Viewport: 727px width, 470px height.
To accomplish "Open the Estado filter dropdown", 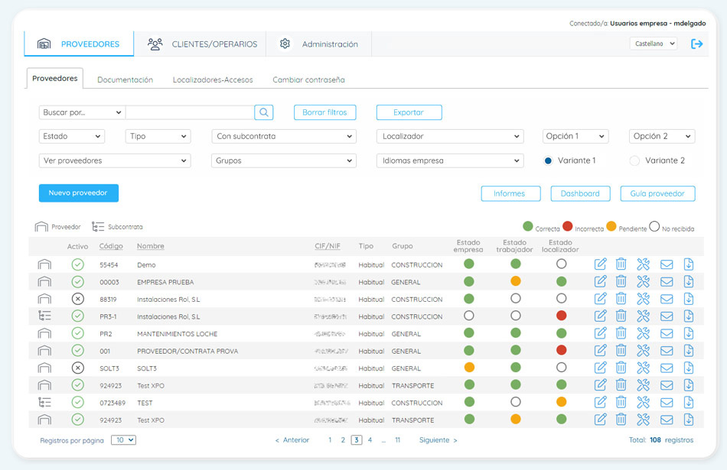I will point(72,136).
